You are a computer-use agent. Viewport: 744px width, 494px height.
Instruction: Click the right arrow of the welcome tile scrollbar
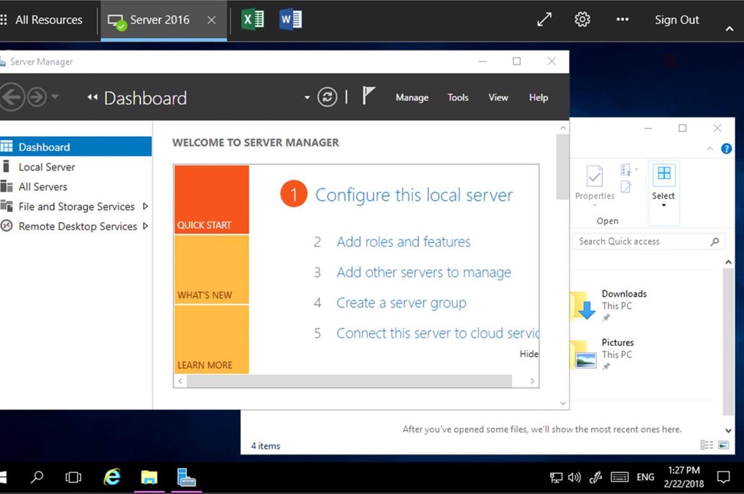[x=532, y=381]
